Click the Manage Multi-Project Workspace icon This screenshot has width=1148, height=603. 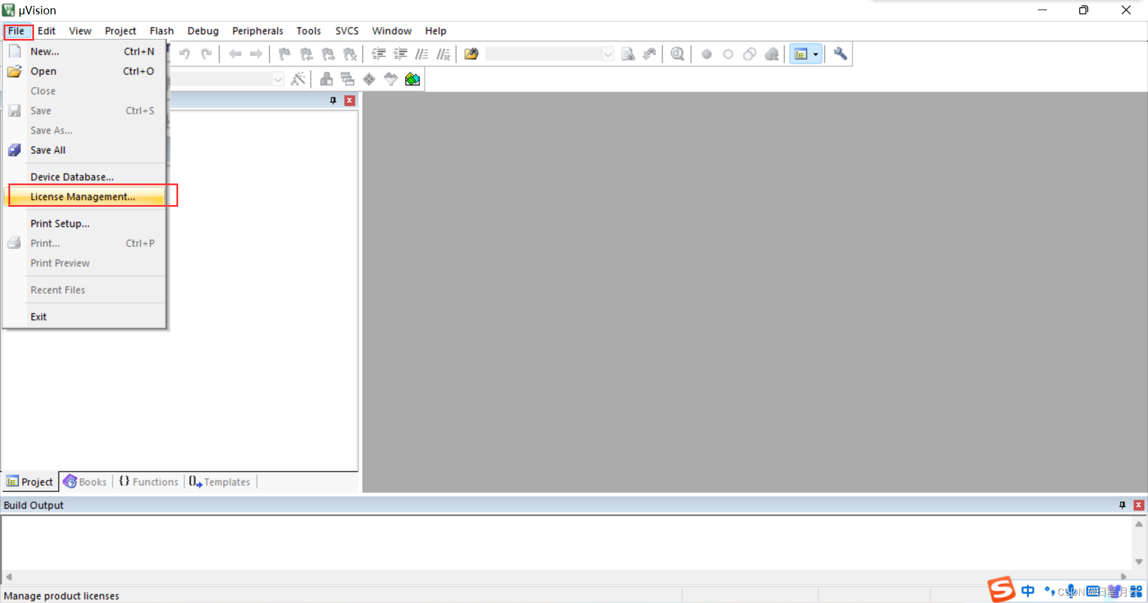click(x=347, y=79)
